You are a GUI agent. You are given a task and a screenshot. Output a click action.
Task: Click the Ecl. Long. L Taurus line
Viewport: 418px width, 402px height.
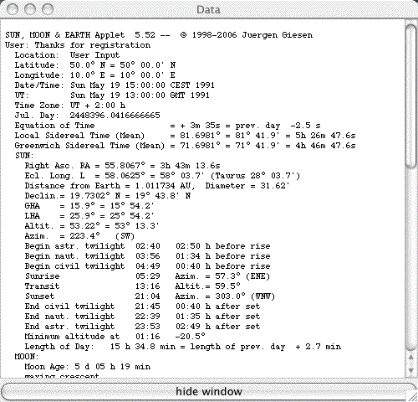tap(162, 176)
